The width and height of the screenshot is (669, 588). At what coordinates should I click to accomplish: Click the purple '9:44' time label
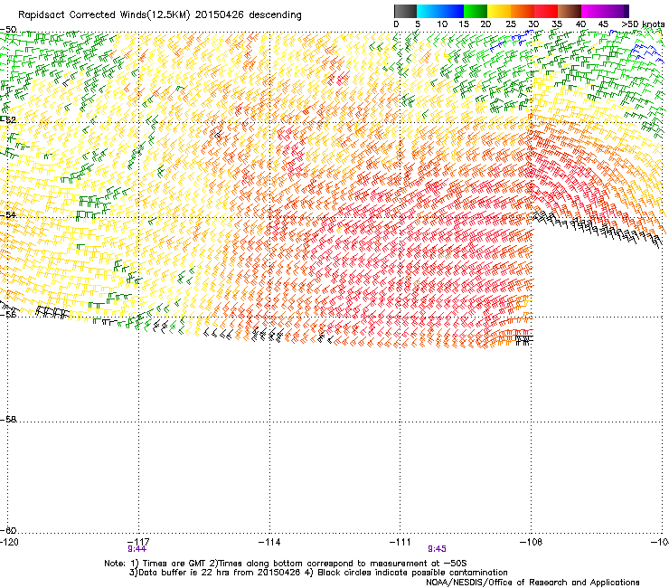[x=137, y=549]
